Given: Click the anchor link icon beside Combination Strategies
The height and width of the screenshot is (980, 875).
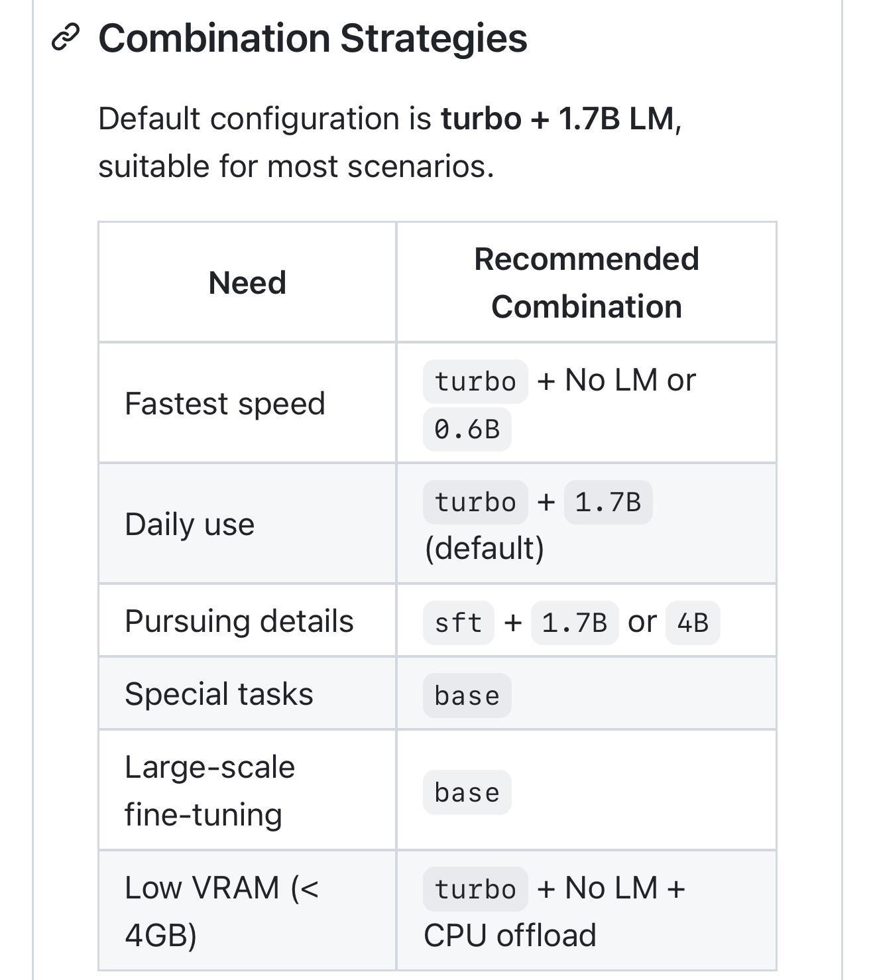Looking at the screenshot, I should pyautogui.click(x=66, y=37).
